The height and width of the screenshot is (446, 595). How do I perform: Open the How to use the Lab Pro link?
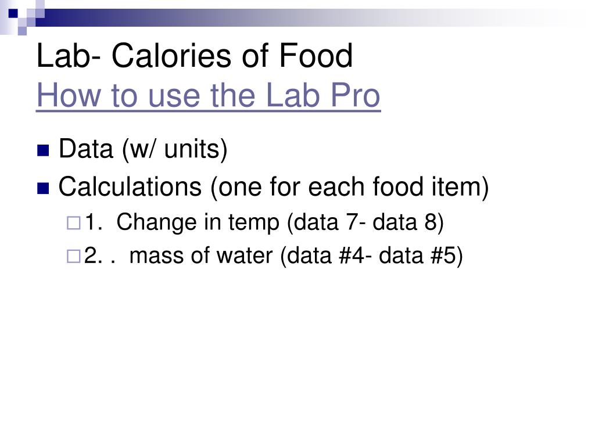[209, 95]
